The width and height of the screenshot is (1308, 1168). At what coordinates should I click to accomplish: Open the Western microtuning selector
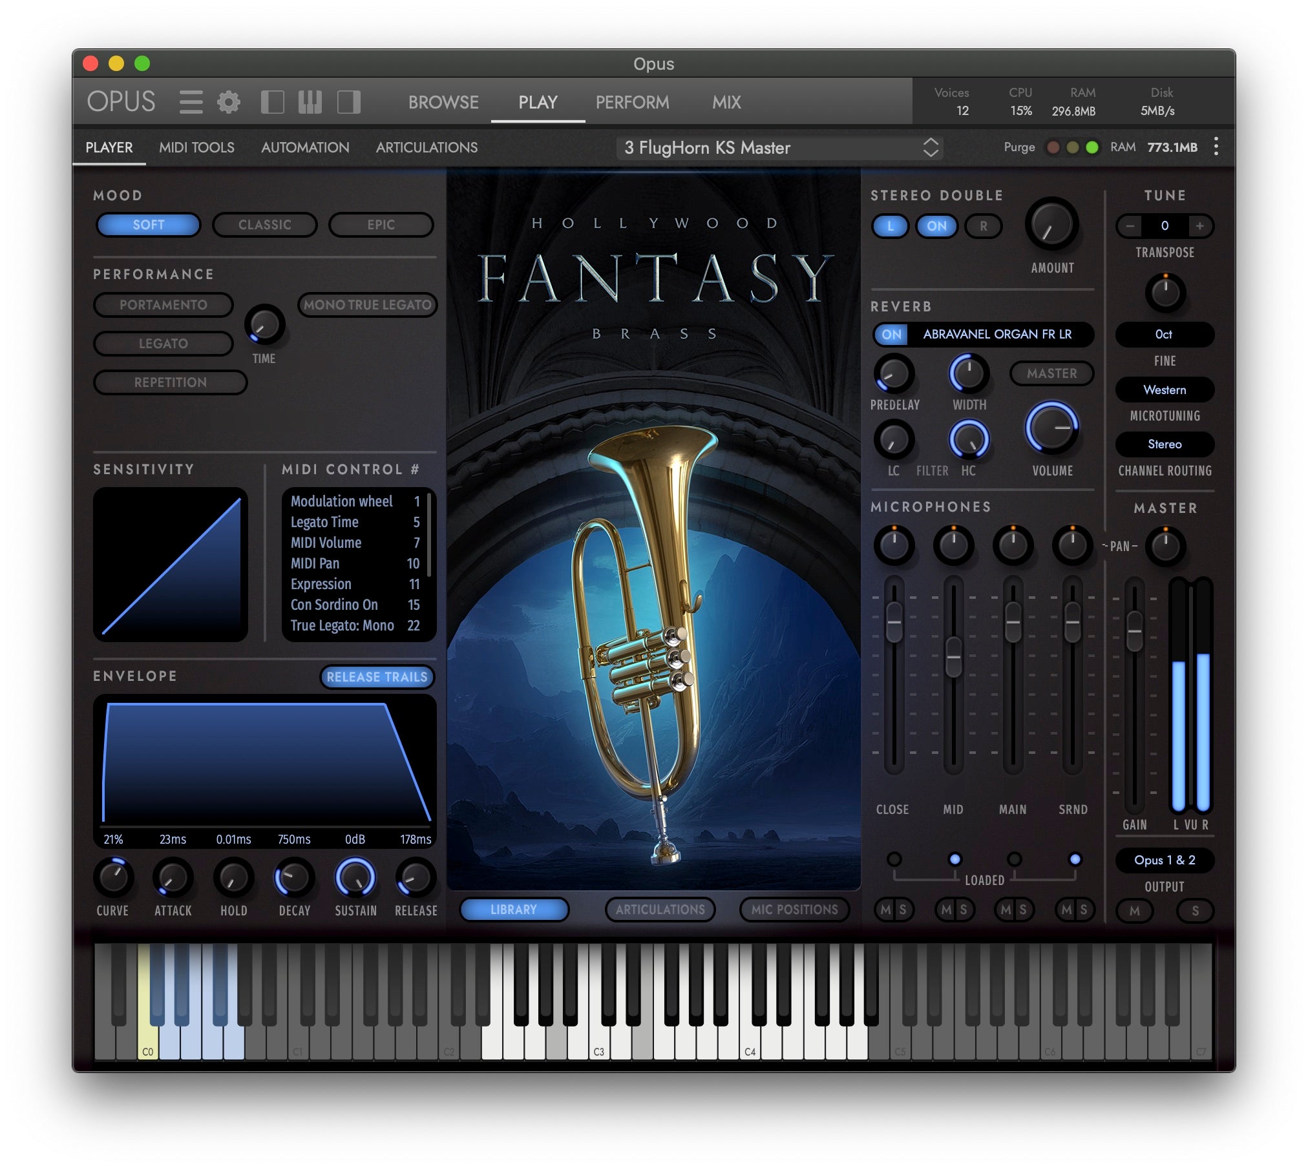1165,390
